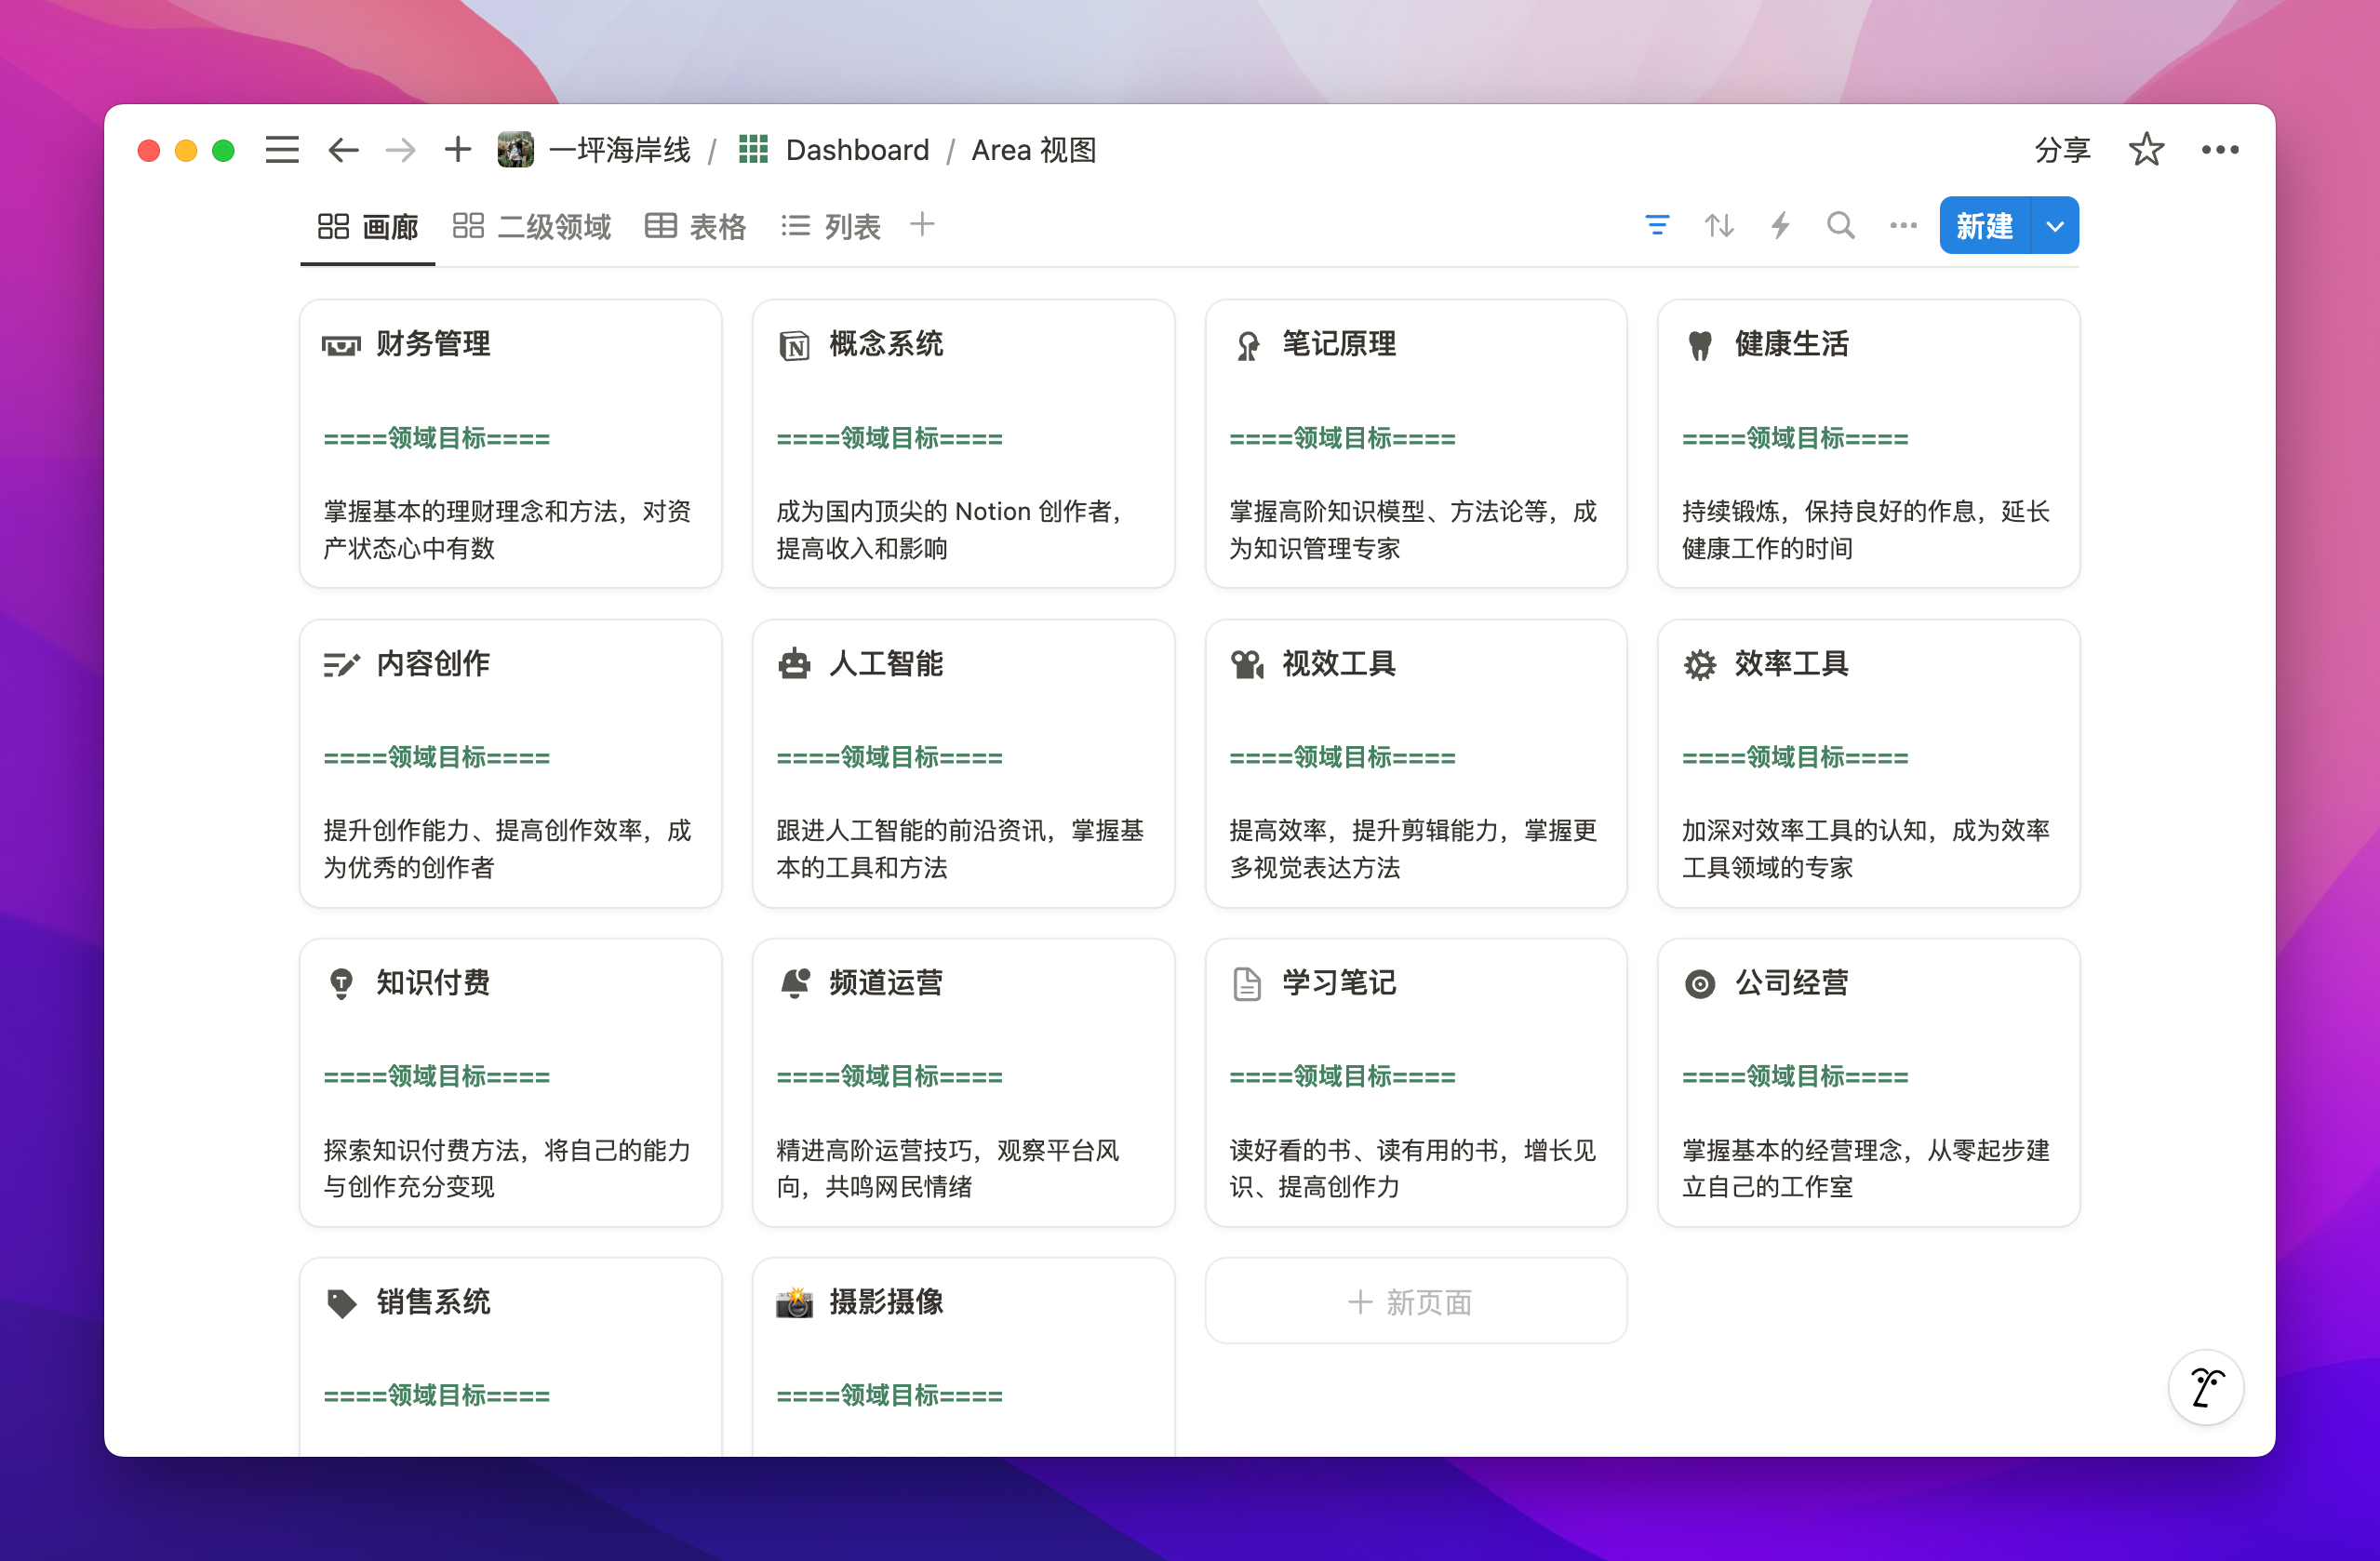The width and height of the screenshot is (2380, 1561).
Task: Switch to the 画廊 view tab
Action: pos(368,227)
